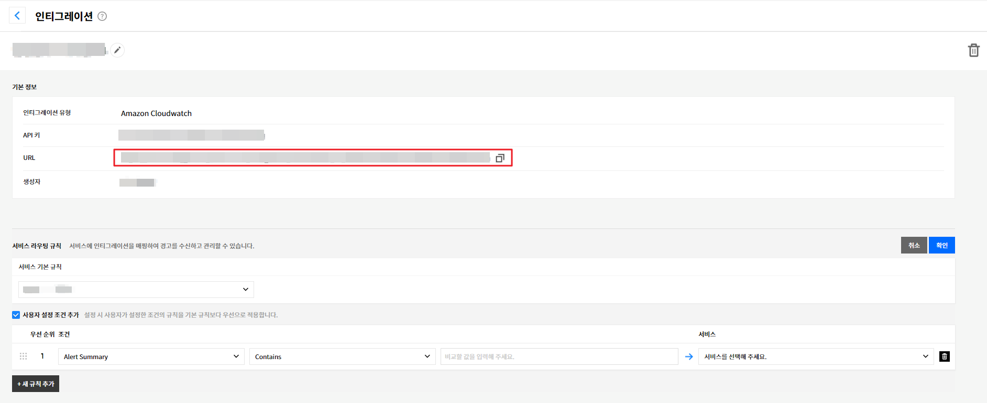Click the back arrow beside 인티그레이션

pyautogui.click(x=17, y=16)
